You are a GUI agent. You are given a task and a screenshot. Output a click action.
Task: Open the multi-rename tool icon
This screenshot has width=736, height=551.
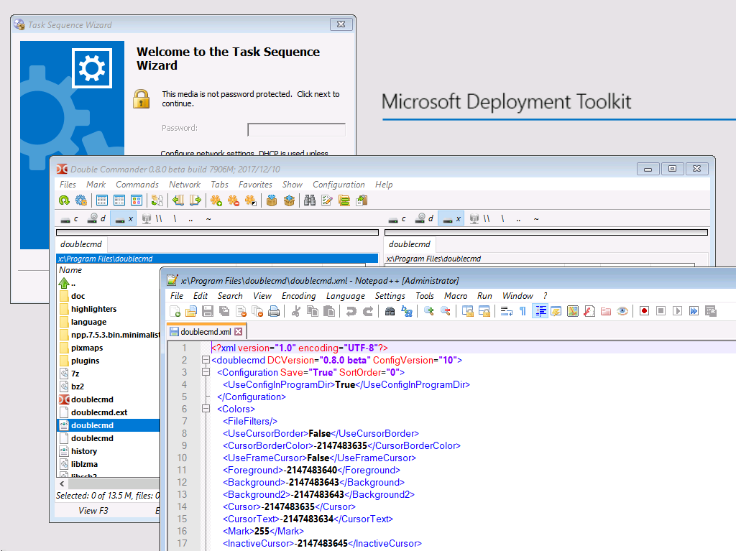[327, 201]
